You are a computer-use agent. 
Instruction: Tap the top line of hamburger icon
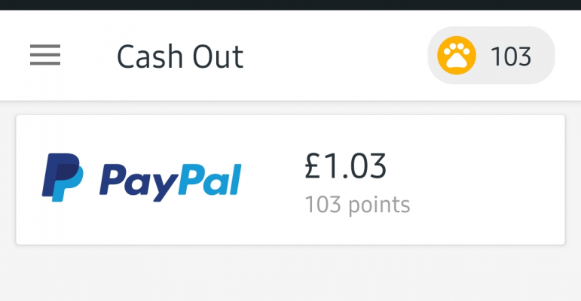click(45, 46)
